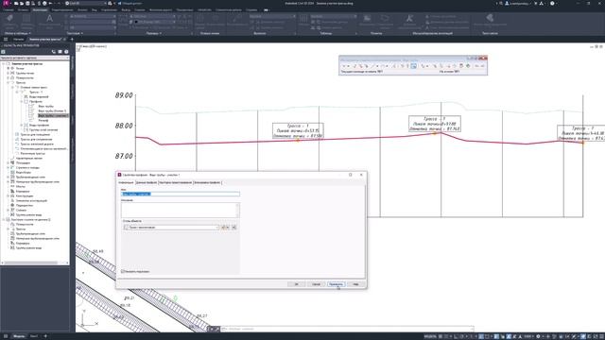Click style details icon at right of style row
This screenshot has height=340, width=605.
[x=233, y=228]
